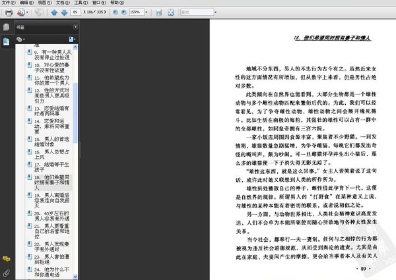
Task: Click the find search text field
Action: pos(197,12)
